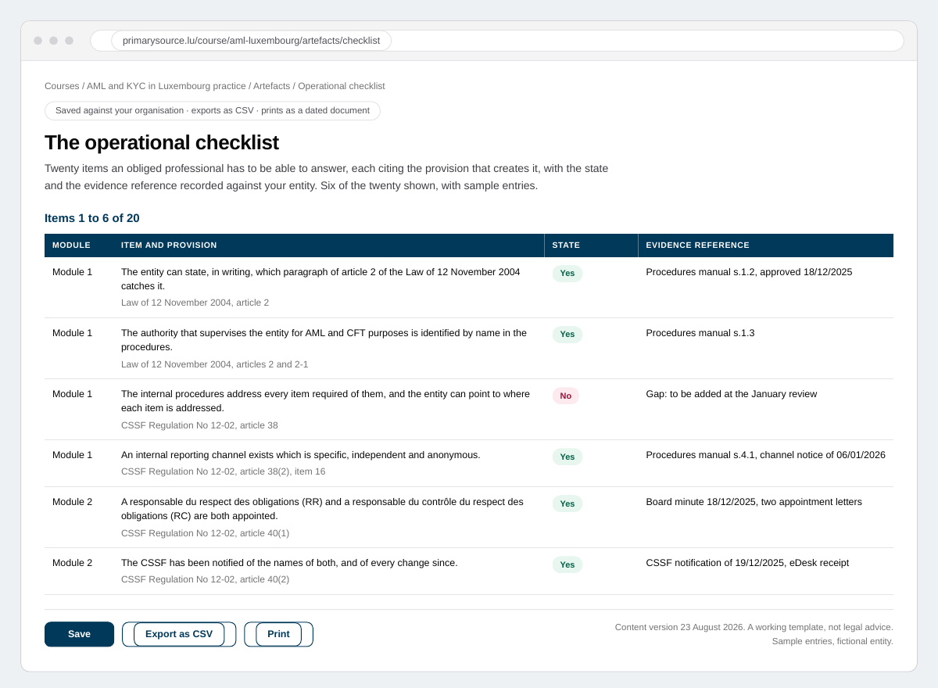Viewport: 938px width, 688px height.
Task: Click provision 'CSSF Regulation No 12-02, article 38'
Action: (x=199, y=425)
